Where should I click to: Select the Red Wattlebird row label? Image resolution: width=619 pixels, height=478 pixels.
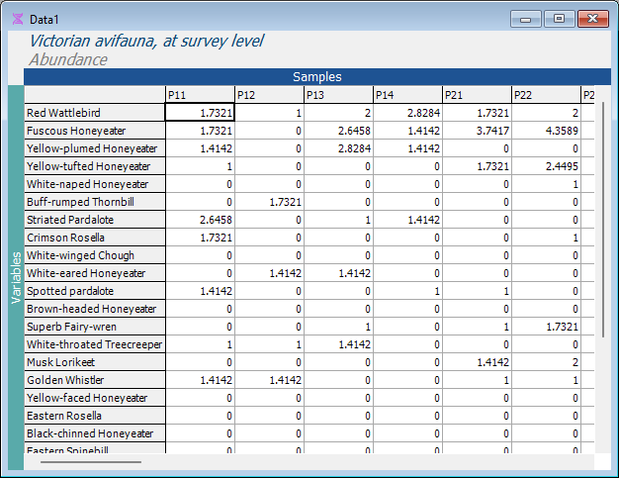click(x=94, y=113)
